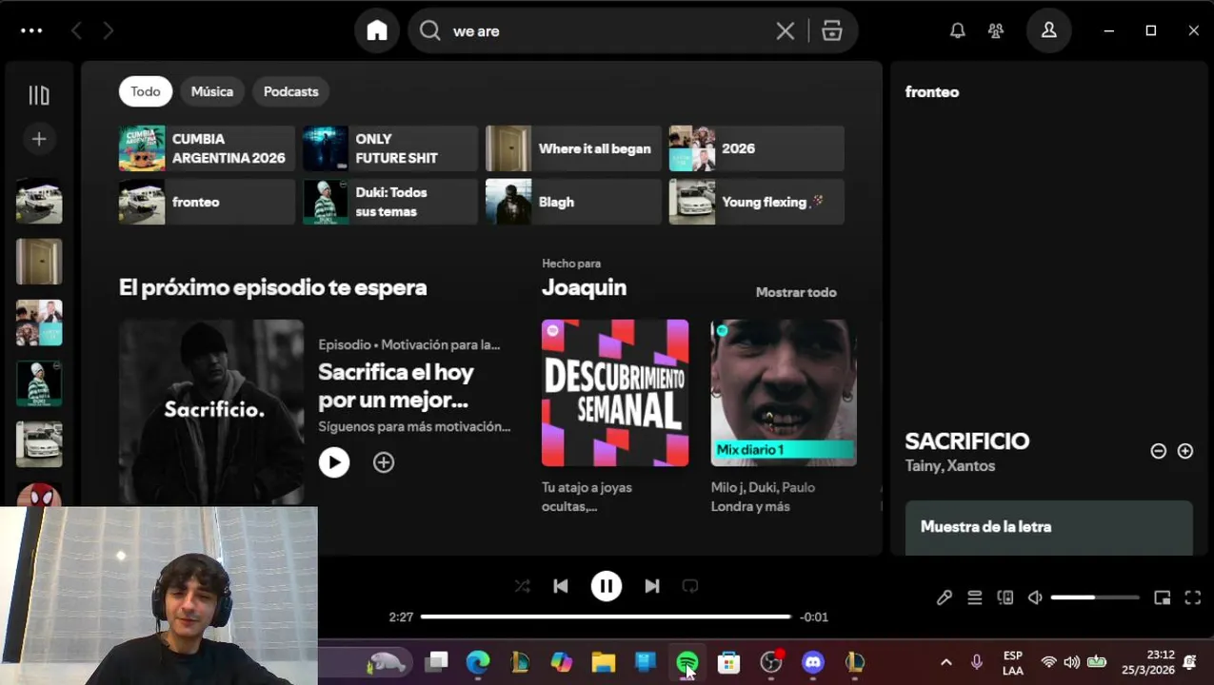Create a new playlist with plus icon
Screen dimensions: 1214x685
point(39,139)
